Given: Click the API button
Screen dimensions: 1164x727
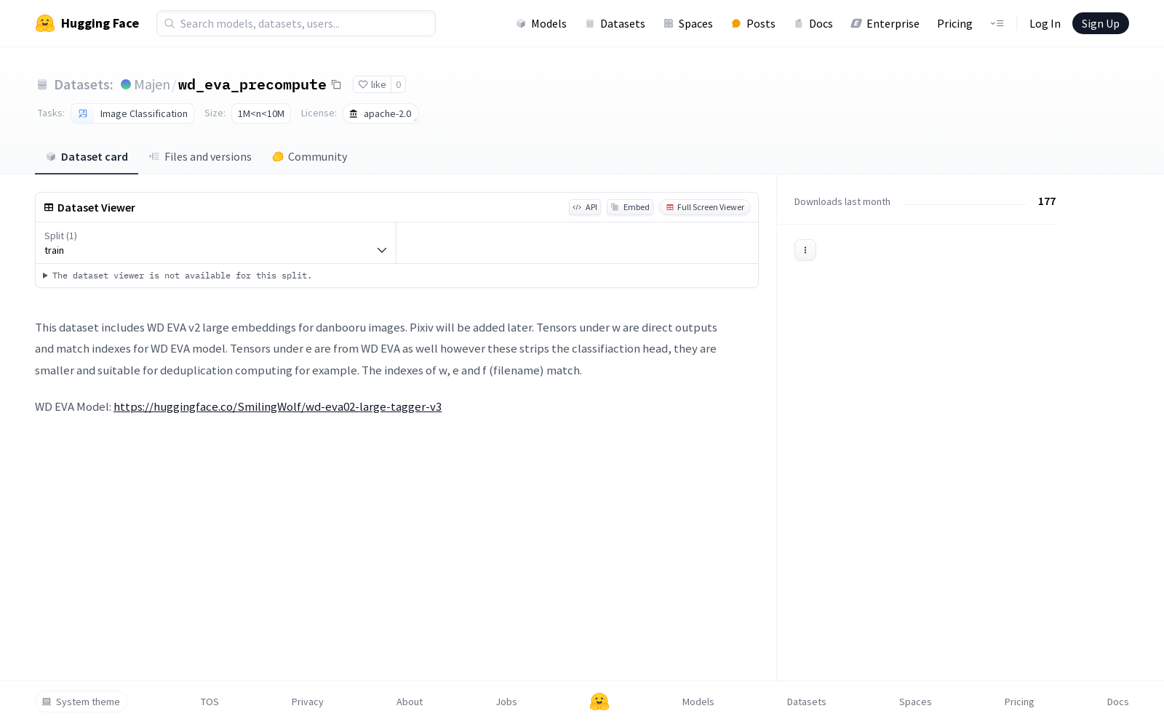Looking at the screenshot, I should pyautogui.click(x=585, y=207).
